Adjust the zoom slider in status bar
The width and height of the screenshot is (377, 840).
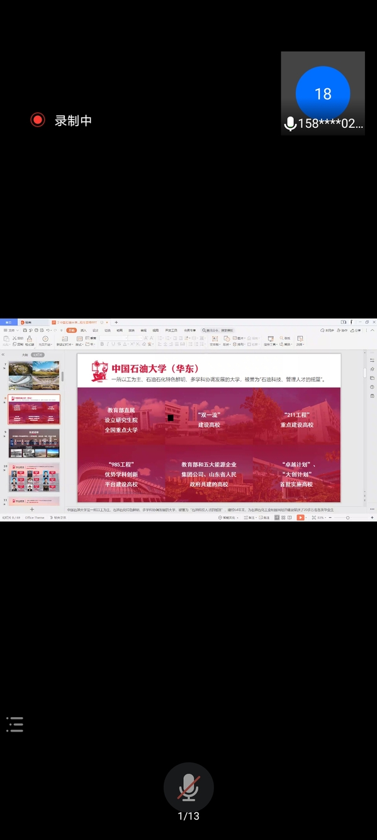pyautogui.click(x=347, y=517)
